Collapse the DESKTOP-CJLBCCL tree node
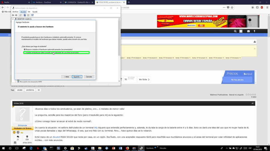This screenshot has height=151, width=270. (13, 19)
